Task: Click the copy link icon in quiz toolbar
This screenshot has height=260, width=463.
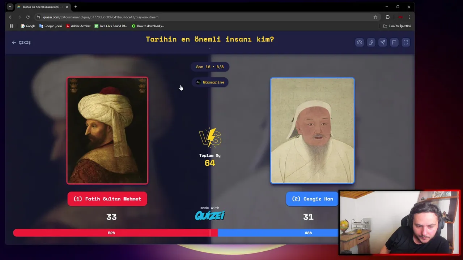Action: (371, 43)
